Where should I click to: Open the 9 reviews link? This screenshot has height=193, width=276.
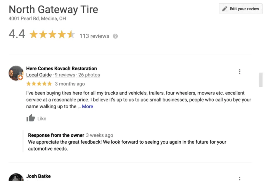65,75
